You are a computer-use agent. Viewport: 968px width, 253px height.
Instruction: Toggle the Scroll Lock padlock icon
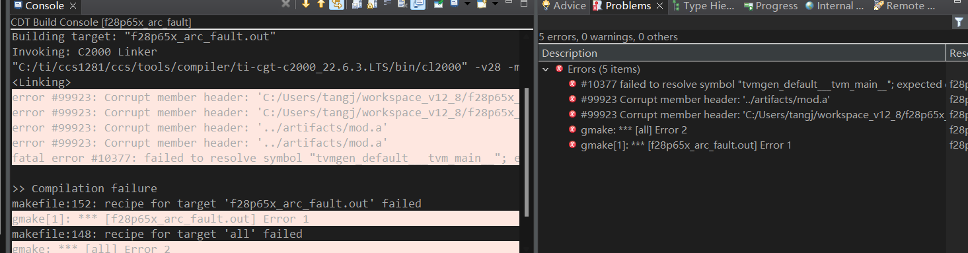373,4
